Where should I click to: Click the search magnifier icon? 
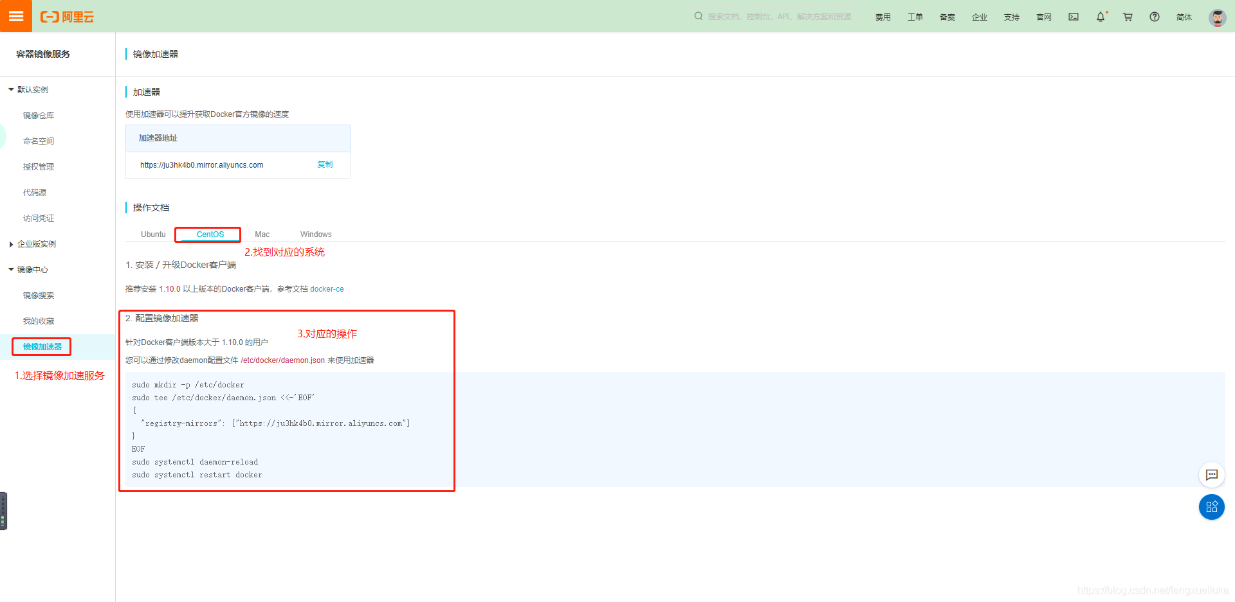pyautogui.click(x=699, y=16)
